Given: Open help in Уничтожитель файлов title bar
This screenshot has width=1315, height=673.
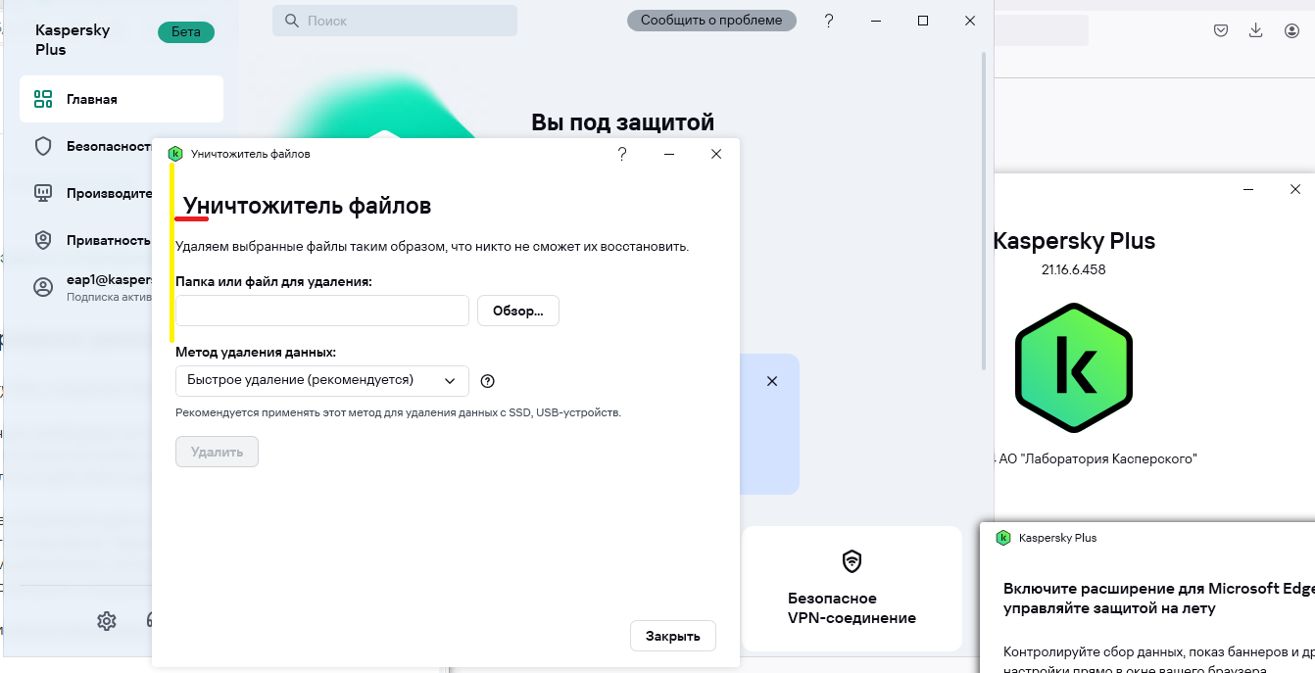Looking at the screenshot, I should pyautogui.click(x=622, y=154).
